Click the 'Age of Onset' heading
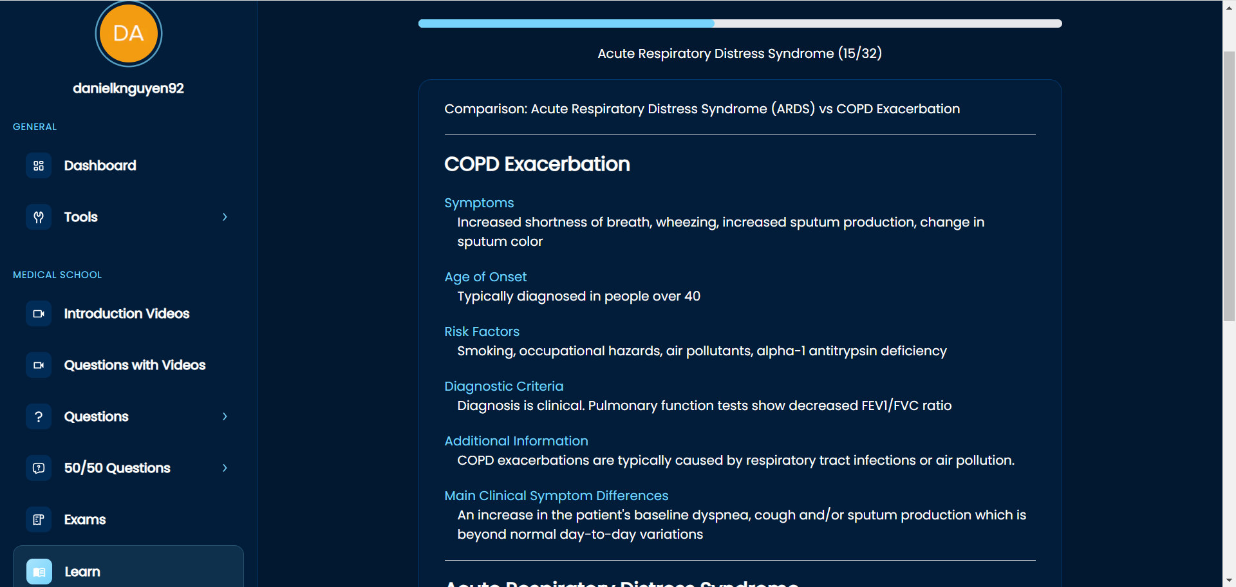This screenshot has height=587, width=1236. pos(485,277)
